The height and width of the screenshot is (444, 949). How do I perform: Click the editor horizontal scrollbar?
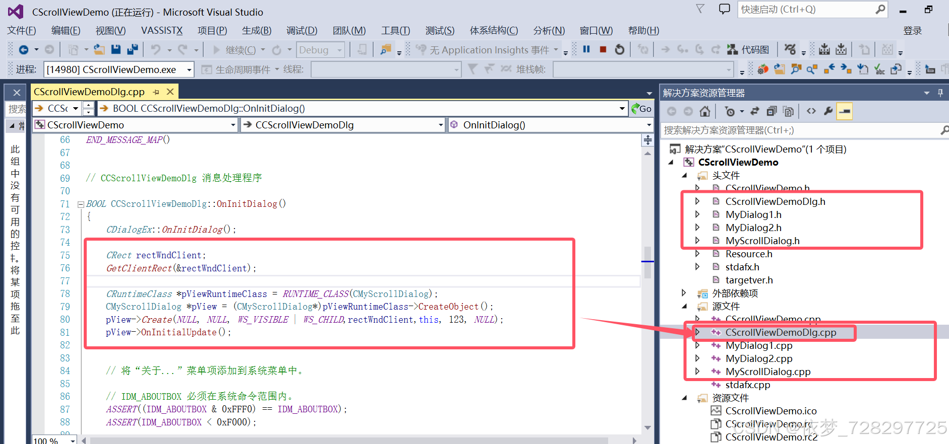pyautogui.click(x=350, y=440)
